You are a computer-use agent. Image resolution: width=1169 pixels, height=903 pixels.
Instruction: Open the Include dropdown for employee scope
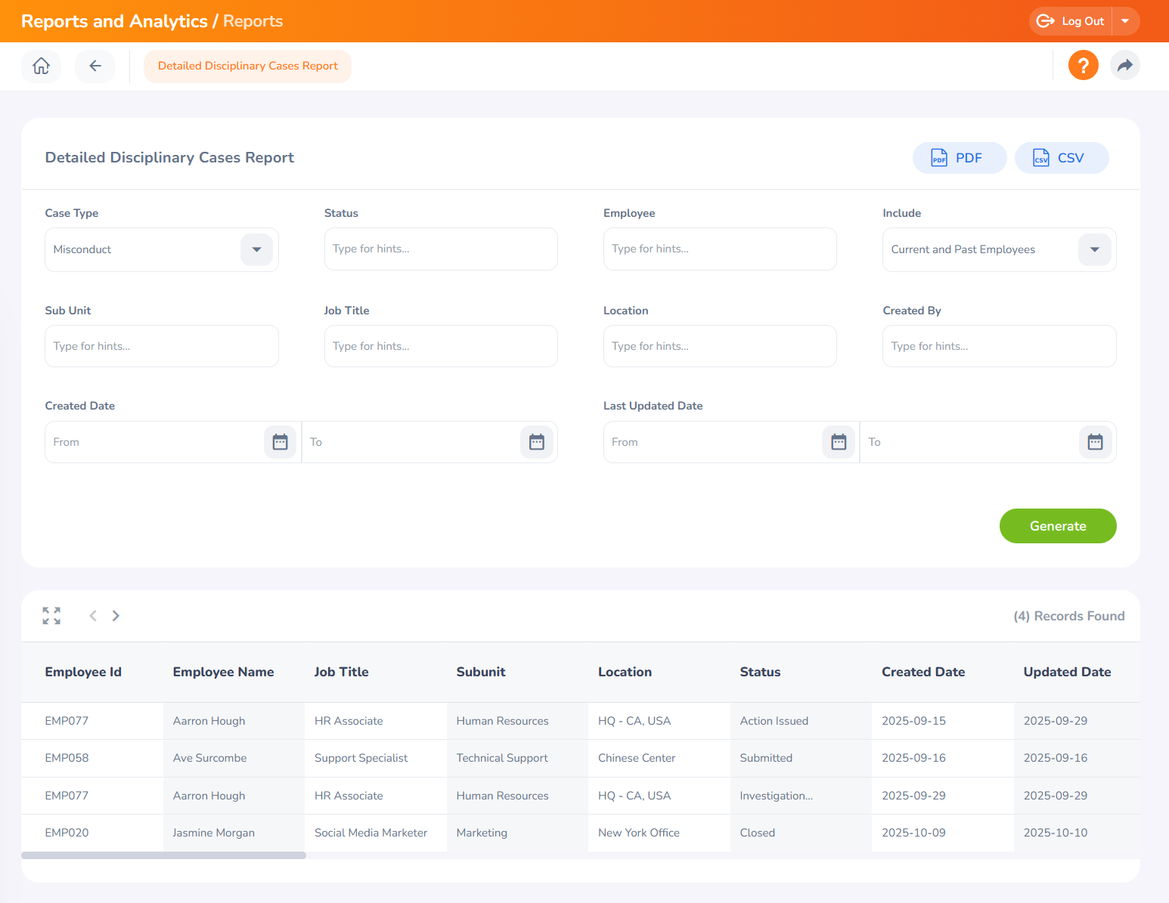pos(1094,249)
